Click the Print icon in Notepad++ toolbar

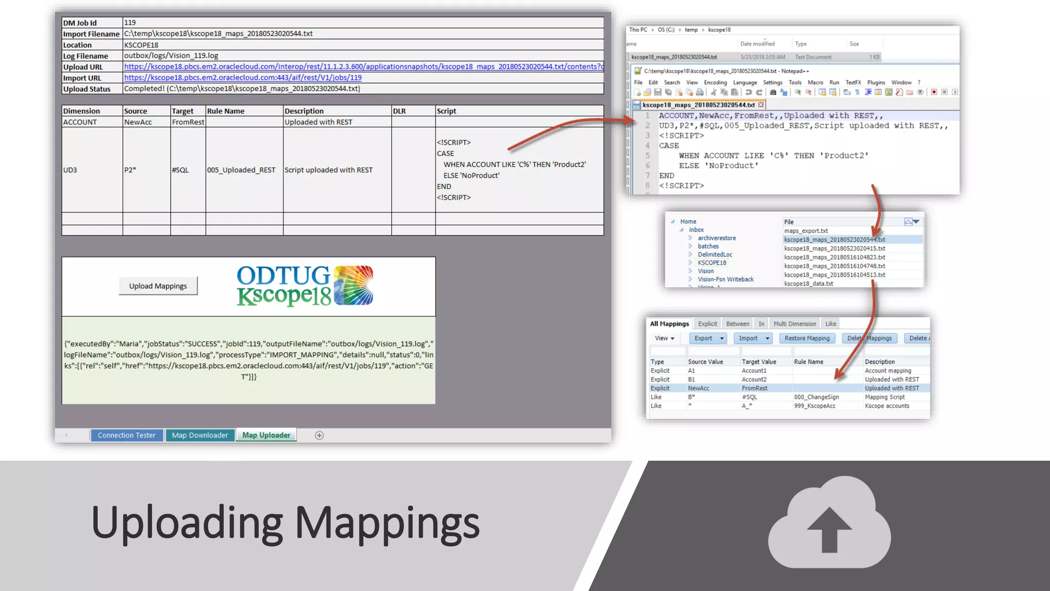click(x=699, y=92)
